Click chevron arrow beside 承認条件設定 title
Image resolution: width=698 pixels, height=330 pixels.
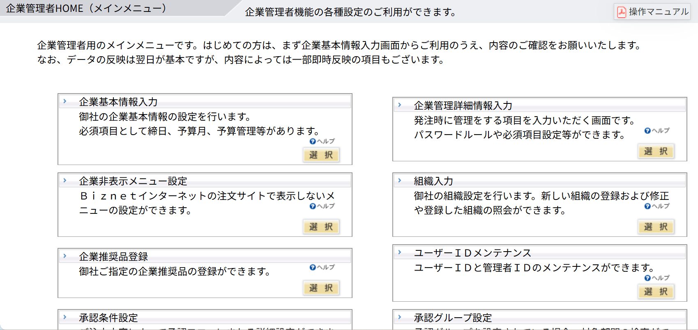tap(65, 317)
